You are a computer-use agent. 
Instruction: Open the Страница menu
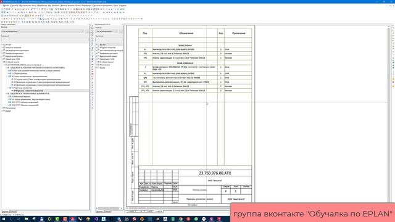click(14, 6)
